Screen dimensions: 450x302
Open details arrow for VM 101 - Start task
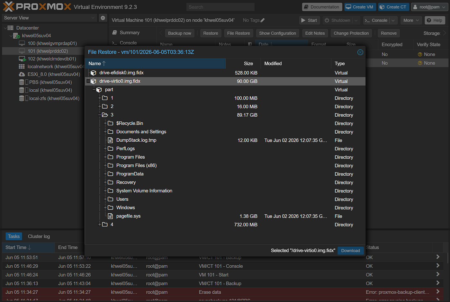click(438, 274)
